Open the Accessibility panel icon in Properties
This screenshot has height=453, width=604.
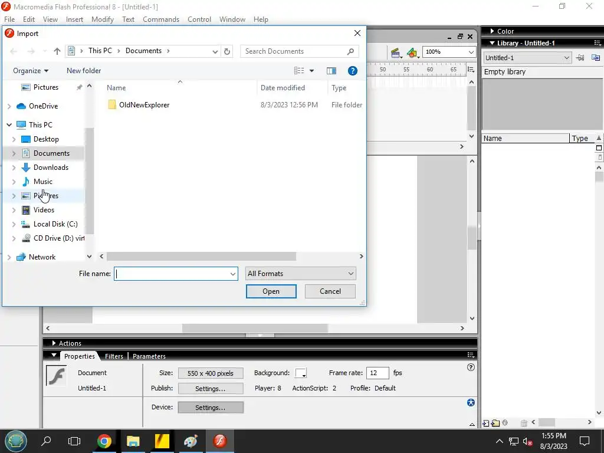coord(471,402)
